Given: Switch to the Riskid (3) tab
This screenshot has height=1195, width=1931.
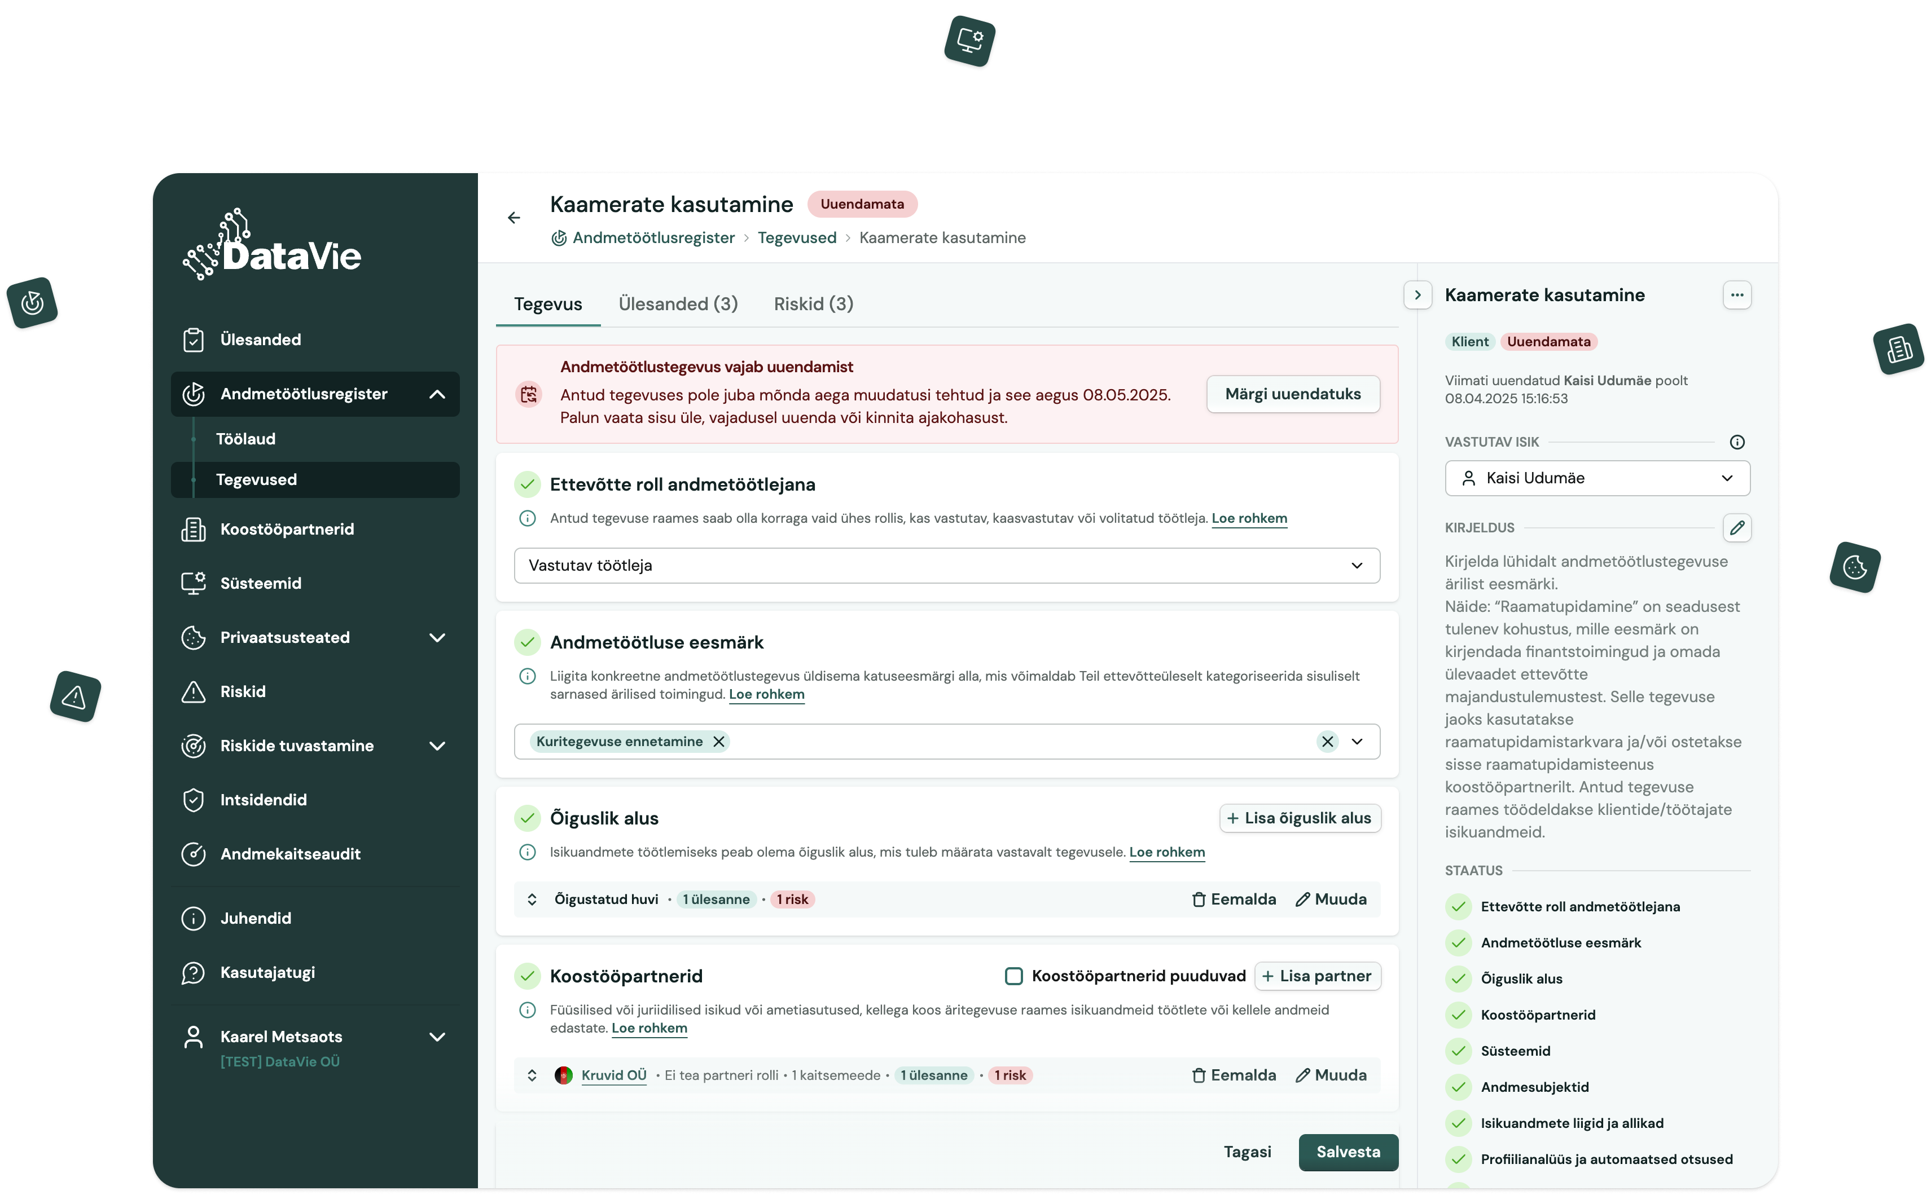Looking at the screenshot, I should pyautogui.click(x=813, y=305).
